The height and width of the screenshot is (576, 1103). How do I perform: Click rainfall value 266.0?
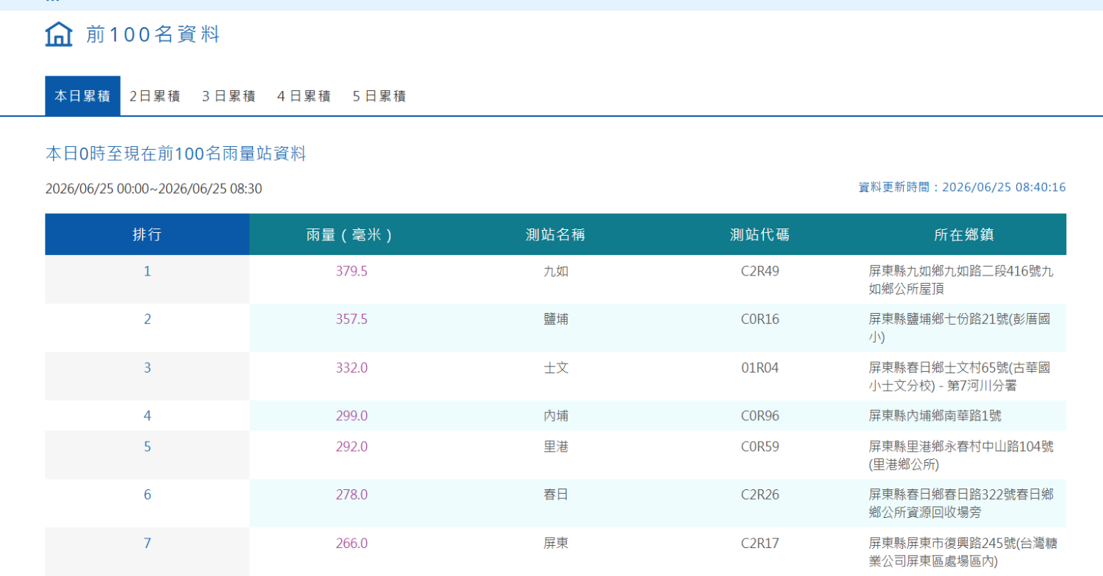click(351, 544)
